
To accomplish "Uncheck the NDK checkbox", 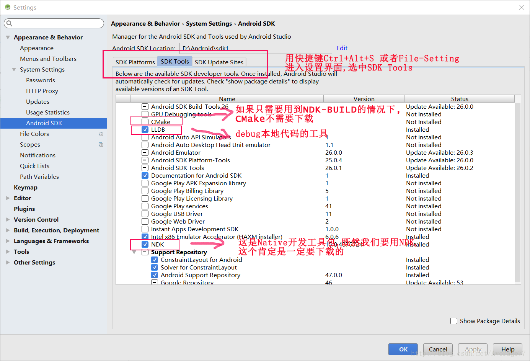I will pos(145,244).
